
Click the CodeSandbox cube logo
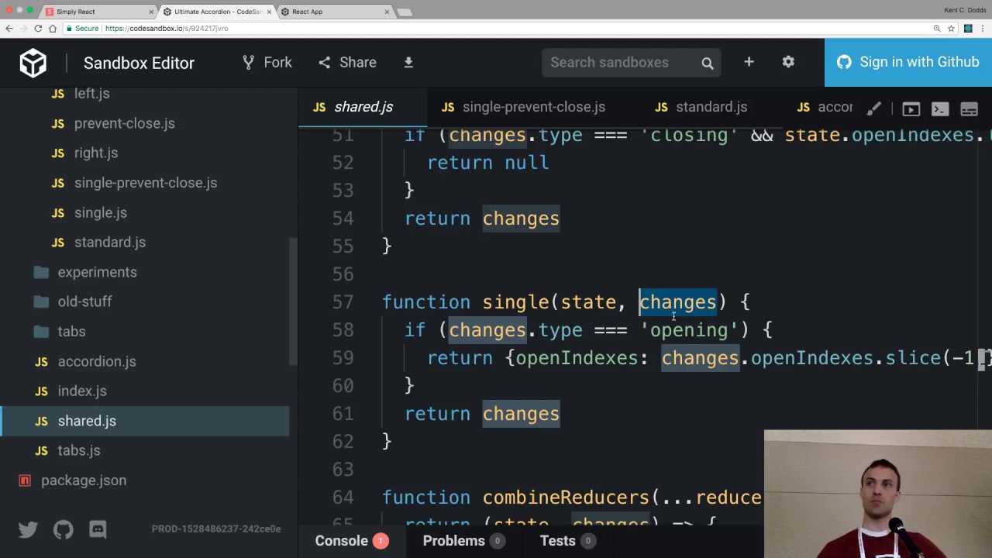pyautogui.click(x=33, y=63)
